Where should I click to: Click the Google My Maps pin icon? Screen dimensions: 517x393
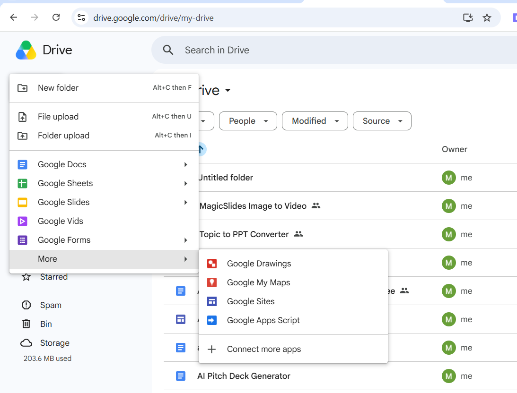[x=212, y=282]
